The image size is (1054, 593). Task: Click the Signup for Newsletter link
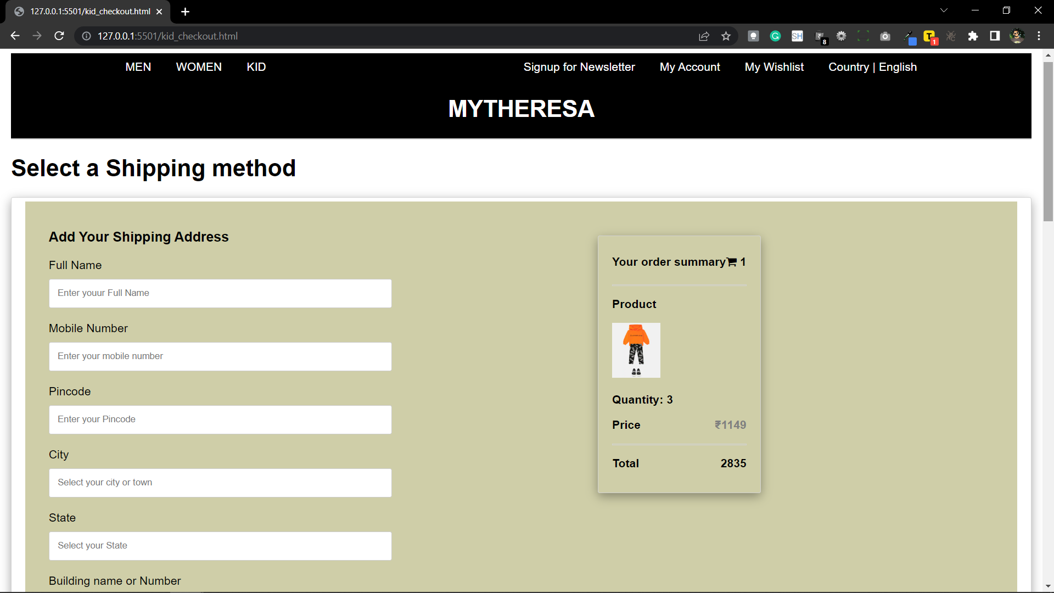(x=579, y=67)
